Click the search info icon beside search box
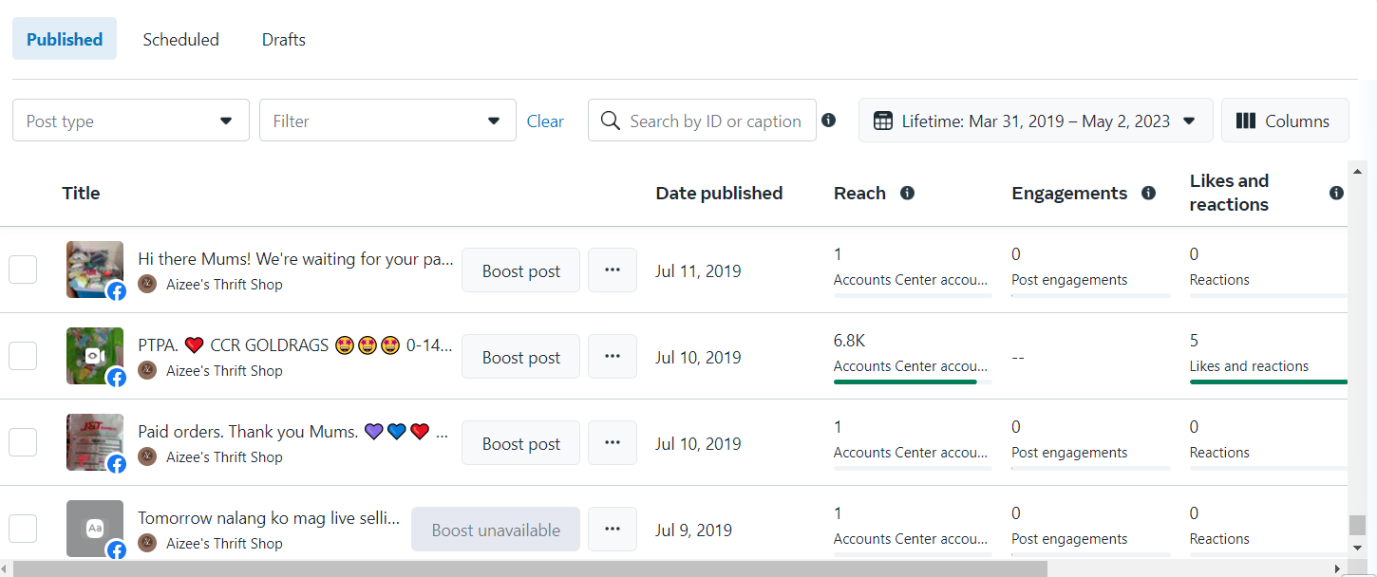 (x=829, y=121)
